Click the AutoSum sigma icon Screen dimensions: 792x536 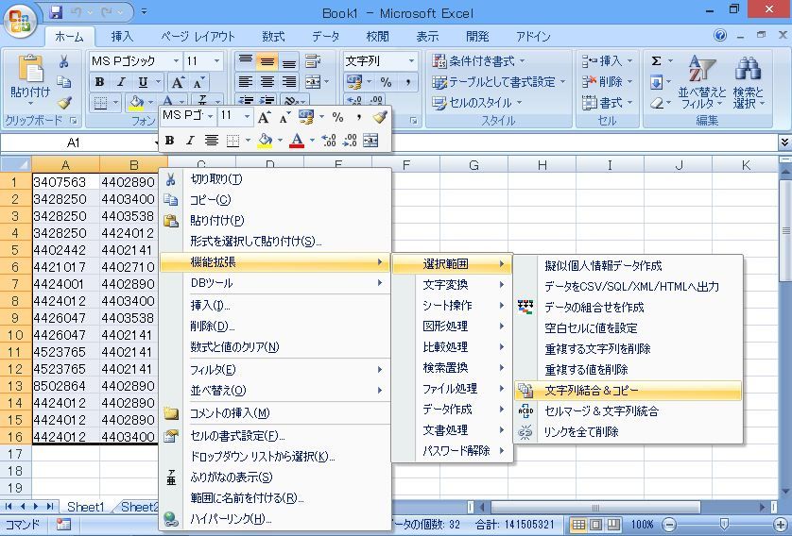tap(656, 61)
